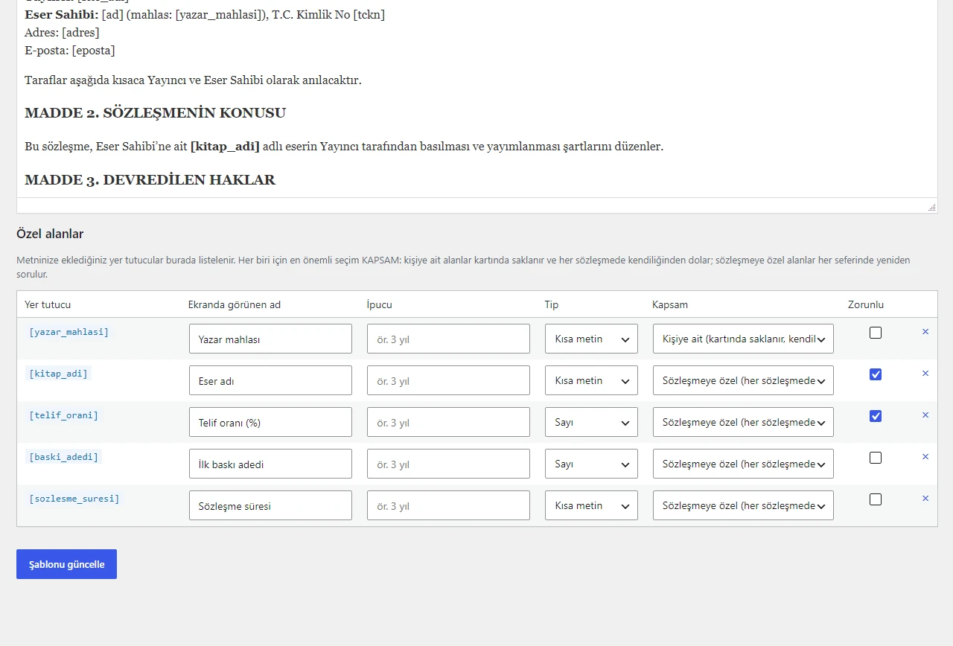
Task: Click the Şablonu güncelle button
Action: pos(66,564)
